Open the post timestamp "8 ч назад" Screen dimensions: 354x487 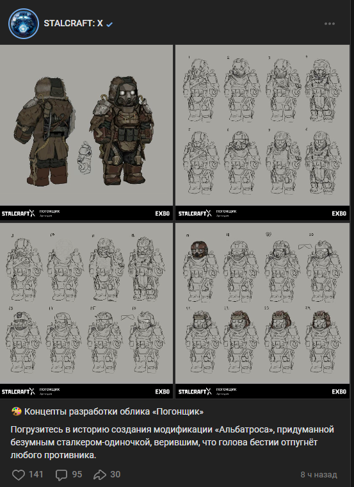319,475
